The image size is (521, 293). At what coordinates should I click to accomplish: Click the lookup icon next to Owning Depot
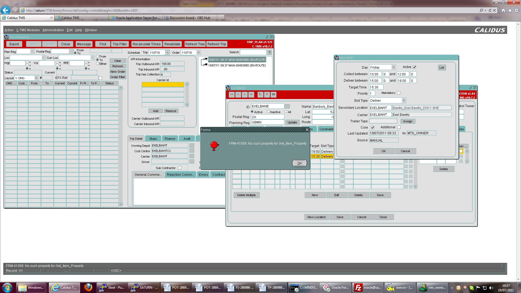tap(192, 146)
